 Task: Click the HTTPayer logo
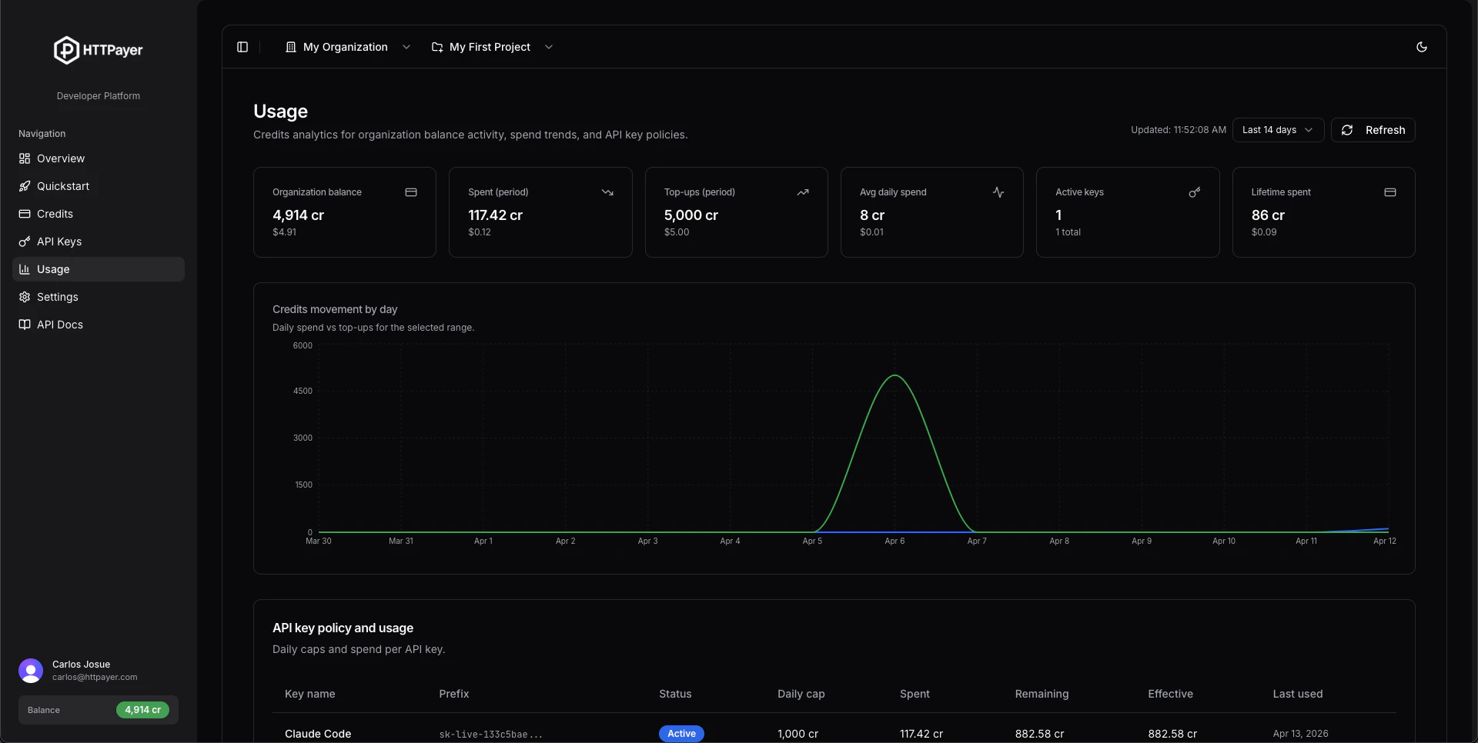pos(98,50)
